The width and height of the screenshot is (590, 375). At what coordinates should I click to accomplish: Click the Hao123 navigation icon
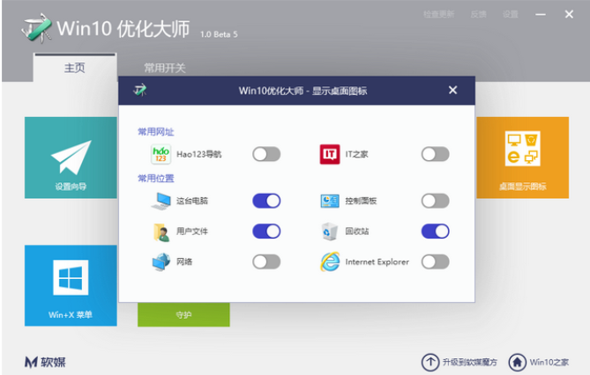[x=161, y=154]
